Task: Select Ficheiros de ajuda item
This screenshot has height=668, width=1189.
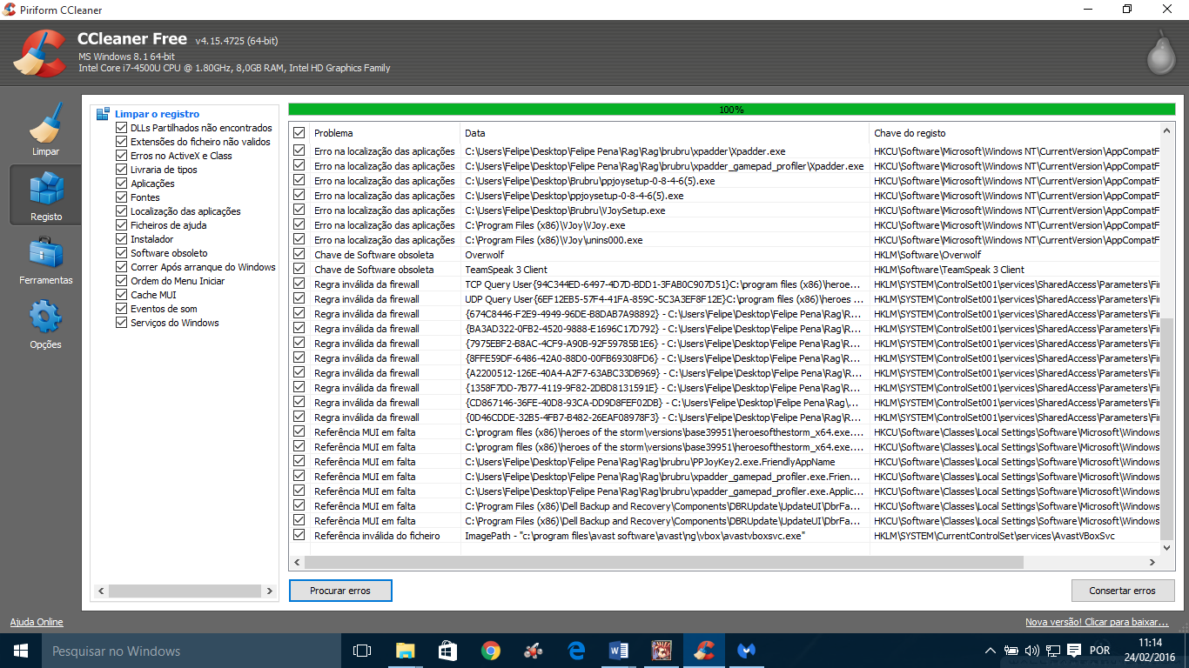Action: 169,225
